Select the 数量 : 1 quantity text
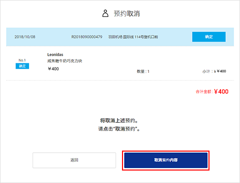 point(143,71)
